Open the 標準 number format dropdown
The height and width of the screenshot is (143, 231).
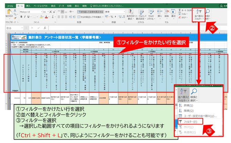124,12
